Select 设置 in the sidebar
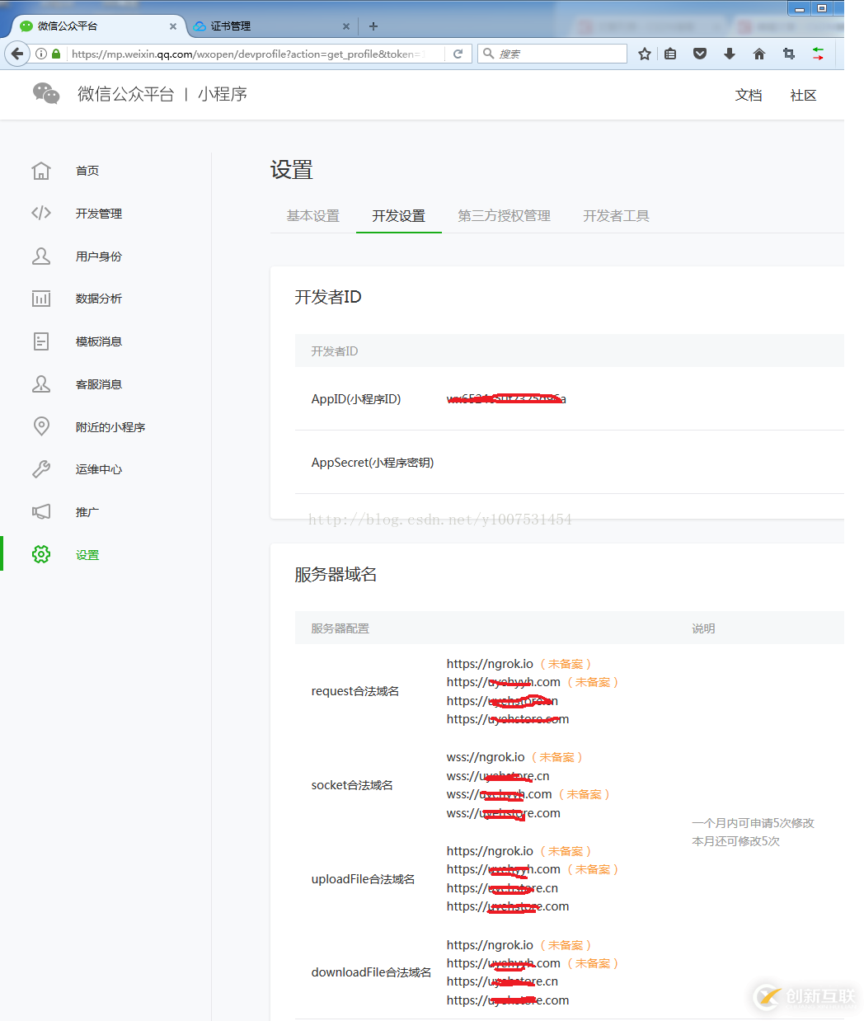The image size is (864, 1021). tap(87, 555)
